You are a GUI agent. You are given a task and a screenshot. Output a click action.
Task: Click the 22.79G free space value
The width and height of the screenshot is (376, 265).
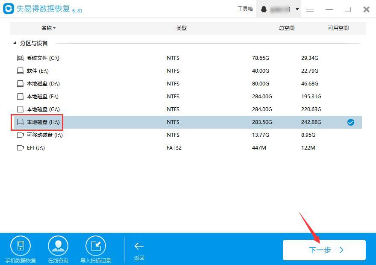pyautogui.click(x=310, y=71)
